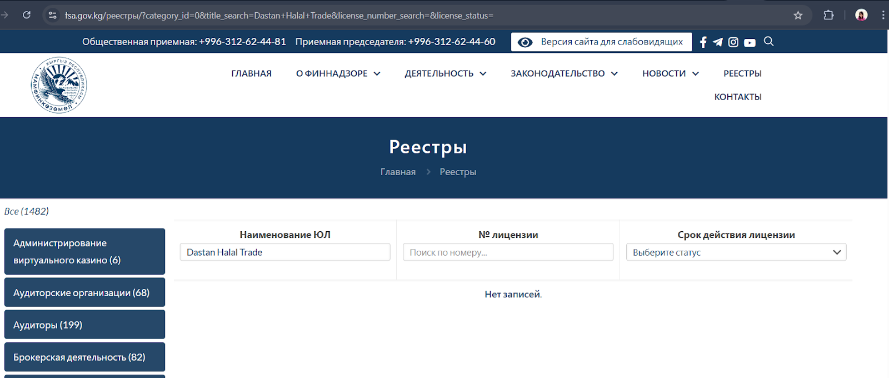Click the Реестры page heading
The height and width of the screenshot is (378, 889).
[428, 147]
